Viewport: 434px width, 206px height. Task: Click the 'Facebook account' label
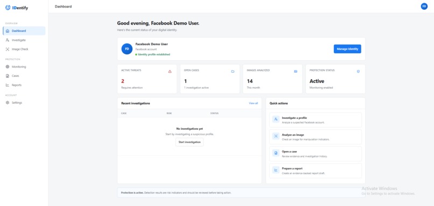[146, 49]
